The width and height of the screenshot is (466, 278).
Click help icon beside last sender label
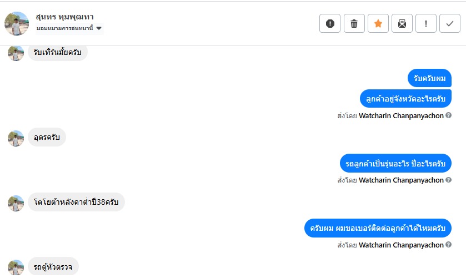[448, 245]
